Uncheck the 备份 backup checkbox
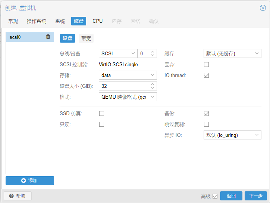 (206, 113)
